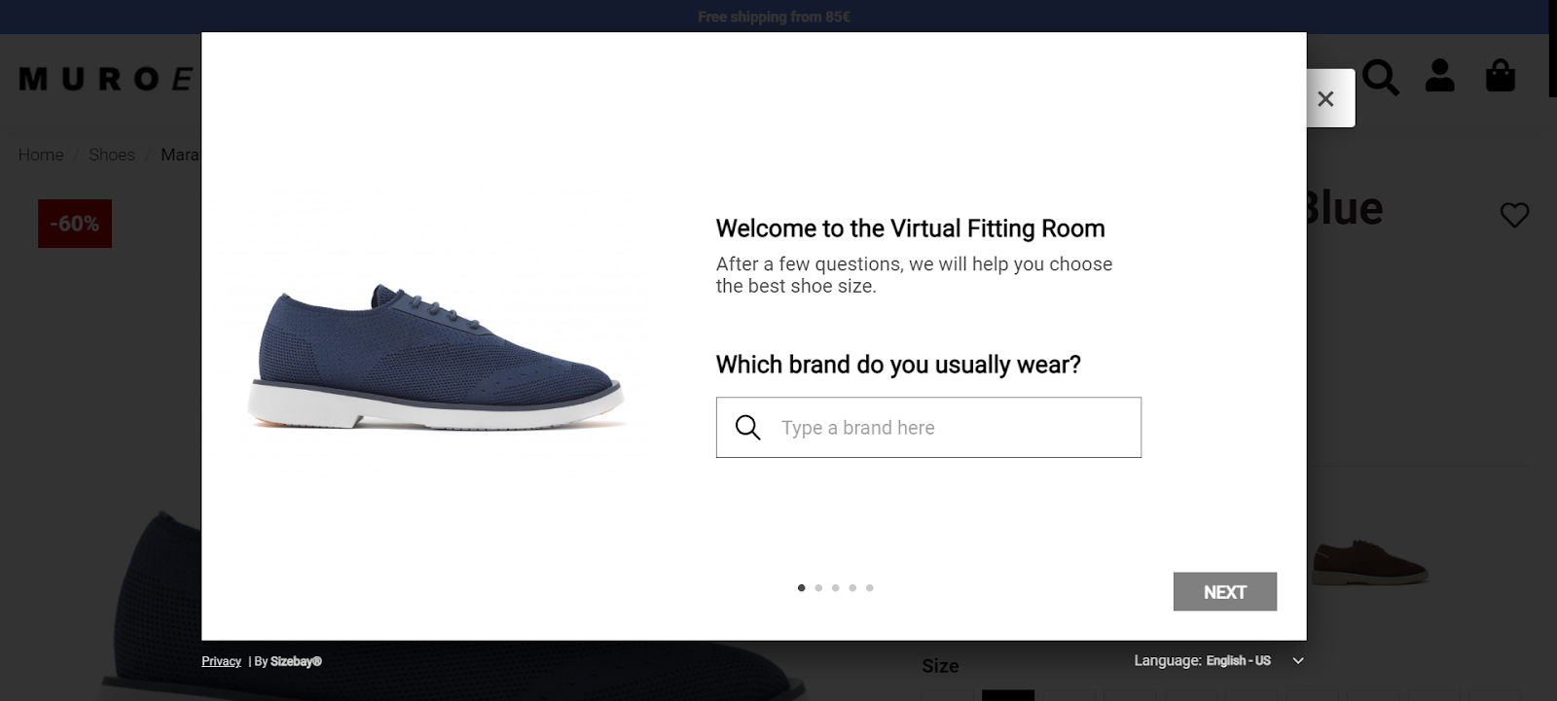Open the site search magnifier icon

[1381, 75]
